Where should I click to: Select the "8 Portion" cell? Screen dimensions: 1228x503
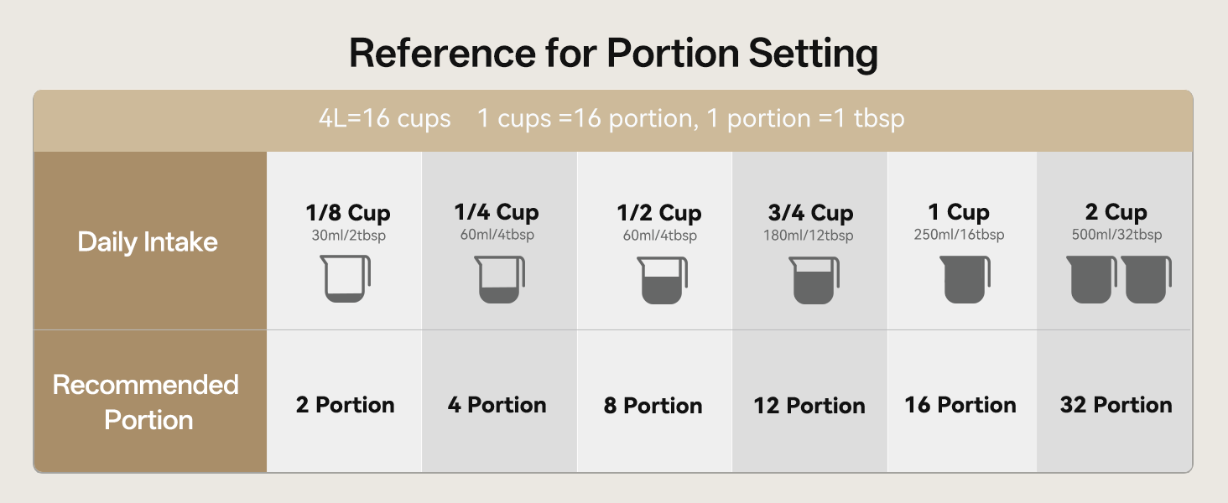coord(653,406)
